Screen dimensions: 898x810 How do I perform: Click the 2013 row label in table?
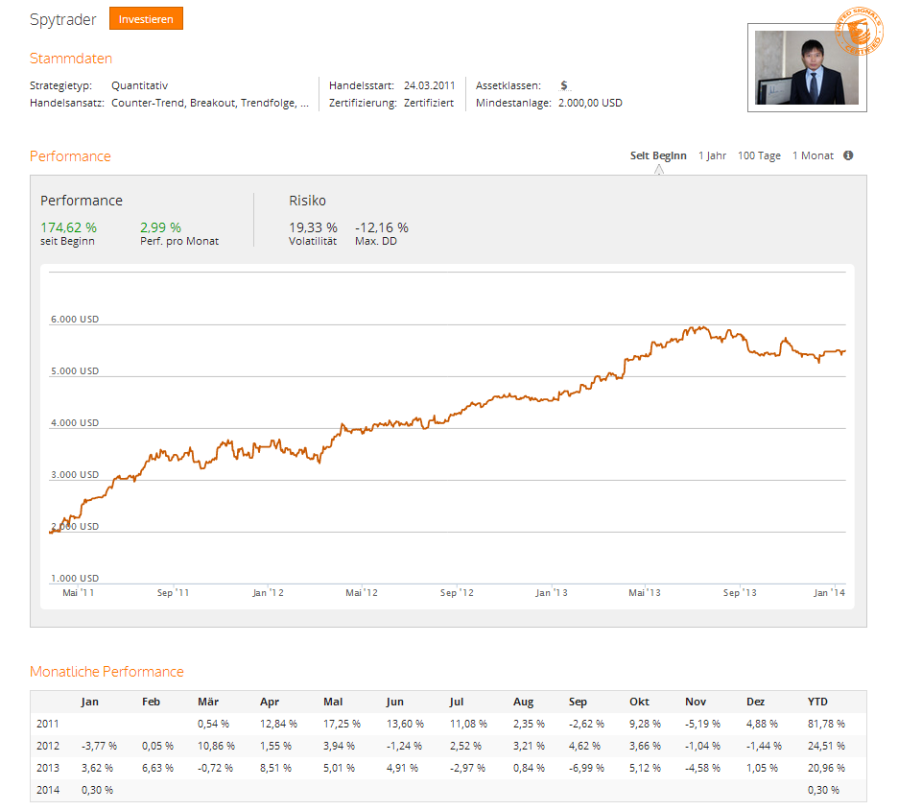coord(48,767)
